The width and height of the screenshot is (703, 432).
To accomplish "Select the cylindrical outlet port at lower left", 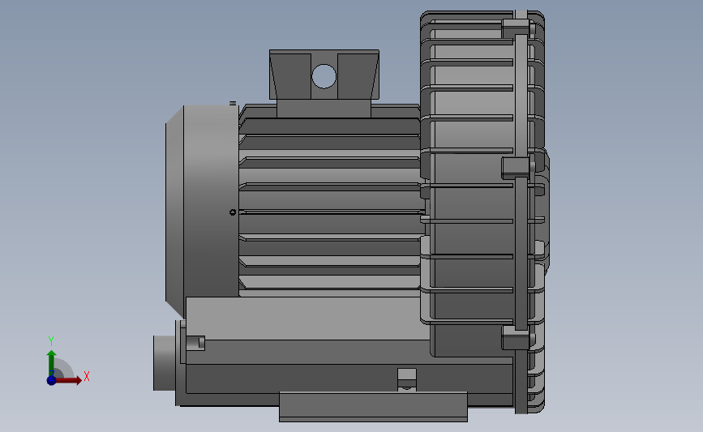I will pyautogui.click(x=165, y=363).
